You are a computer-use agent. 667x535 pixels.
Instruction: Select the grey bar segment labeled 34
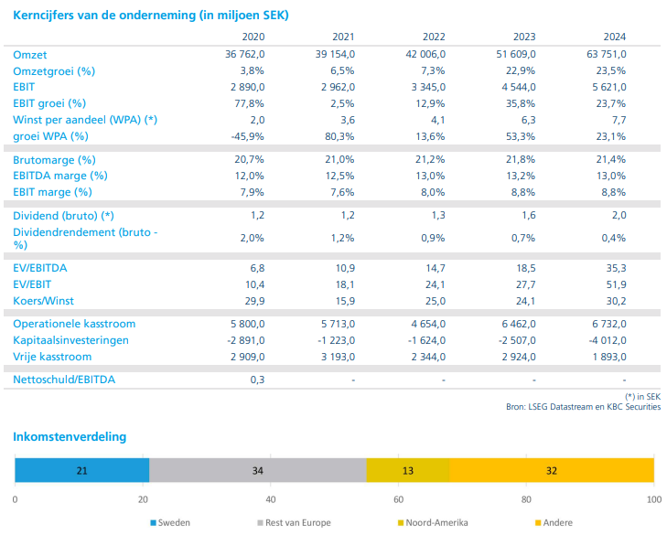[257, 470]
